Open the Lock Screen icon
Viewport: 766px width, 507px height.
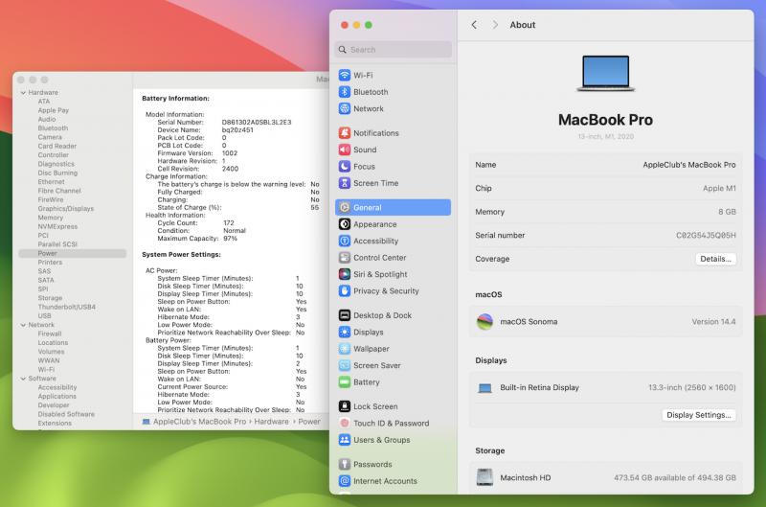click(345, 406)
